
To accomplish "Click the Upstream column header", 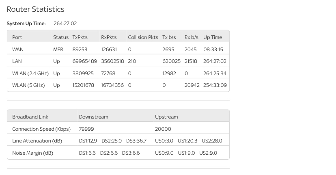I will [166, 117].
